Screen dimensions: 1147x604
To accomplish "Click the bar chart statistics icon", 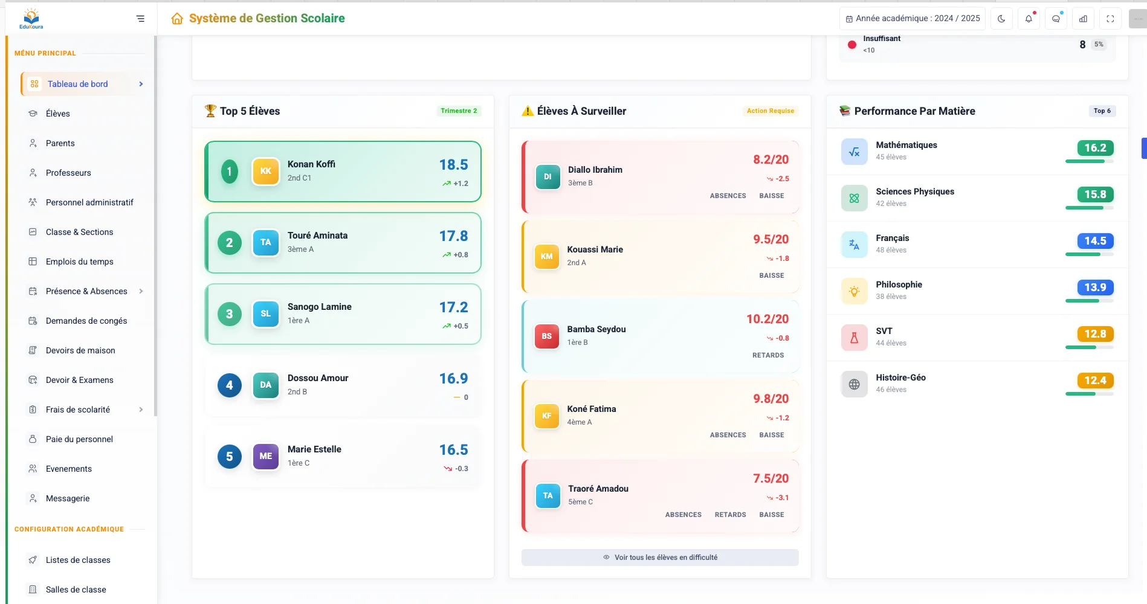I will click(1083, 19).
